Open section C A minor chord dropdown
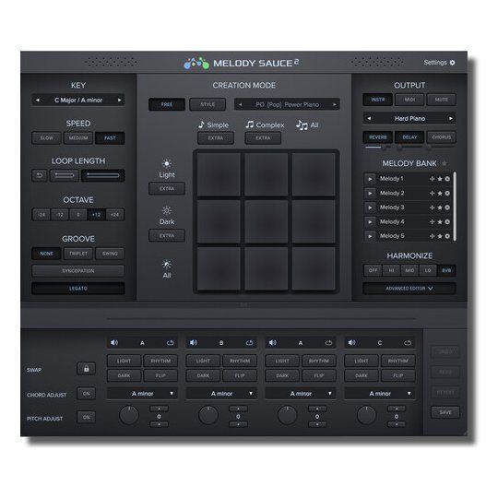Screen dimensions: 498x498 [x=380, y=394]
